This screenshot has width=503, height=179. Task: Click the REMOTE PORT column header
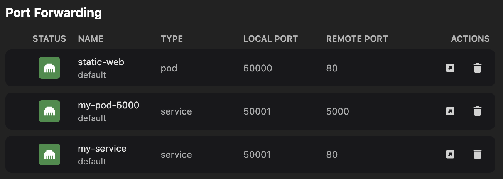coord(357,39)
